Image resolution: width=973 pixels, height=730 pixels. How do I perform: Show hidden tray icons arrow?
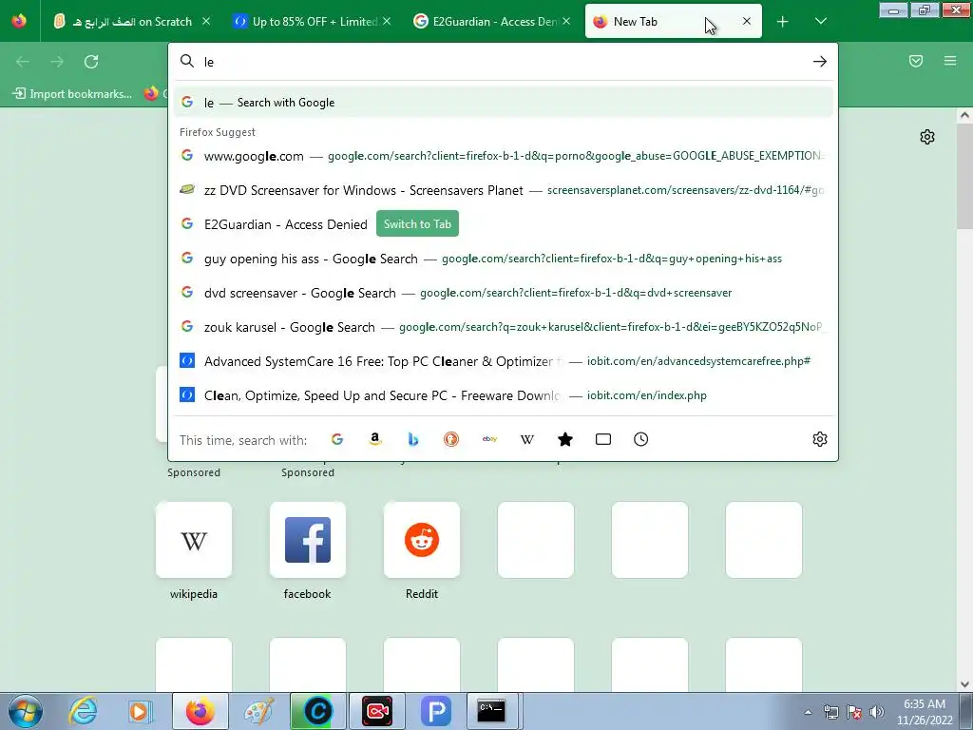[808, 713]
